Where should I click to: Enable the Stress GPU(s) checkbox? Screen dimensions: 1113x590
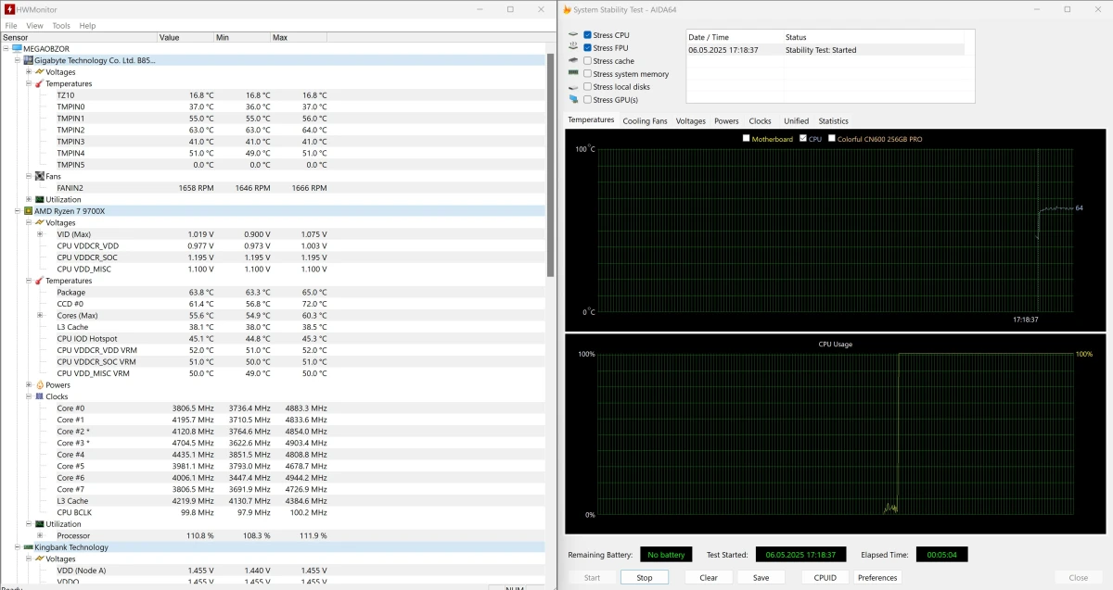tap(587, 99)
